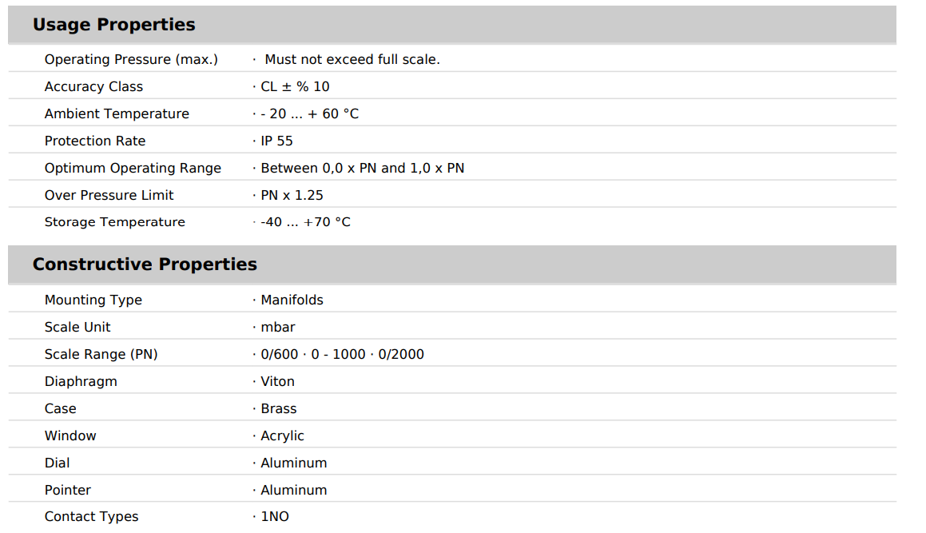
Task: Click the Optimum Operating Range label
Action: (x=133, y=169)
